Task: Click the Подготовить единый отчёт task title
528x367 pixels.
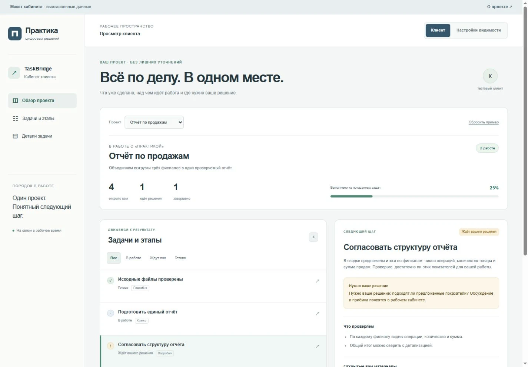Action: [147, 312]
